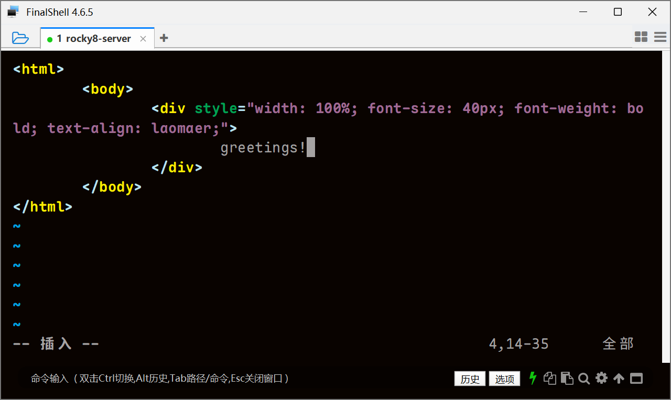The width and height of the screenshot is (671, 400).
Task: Click the FinalShell icon in the title bar
Action: point(12,11)
